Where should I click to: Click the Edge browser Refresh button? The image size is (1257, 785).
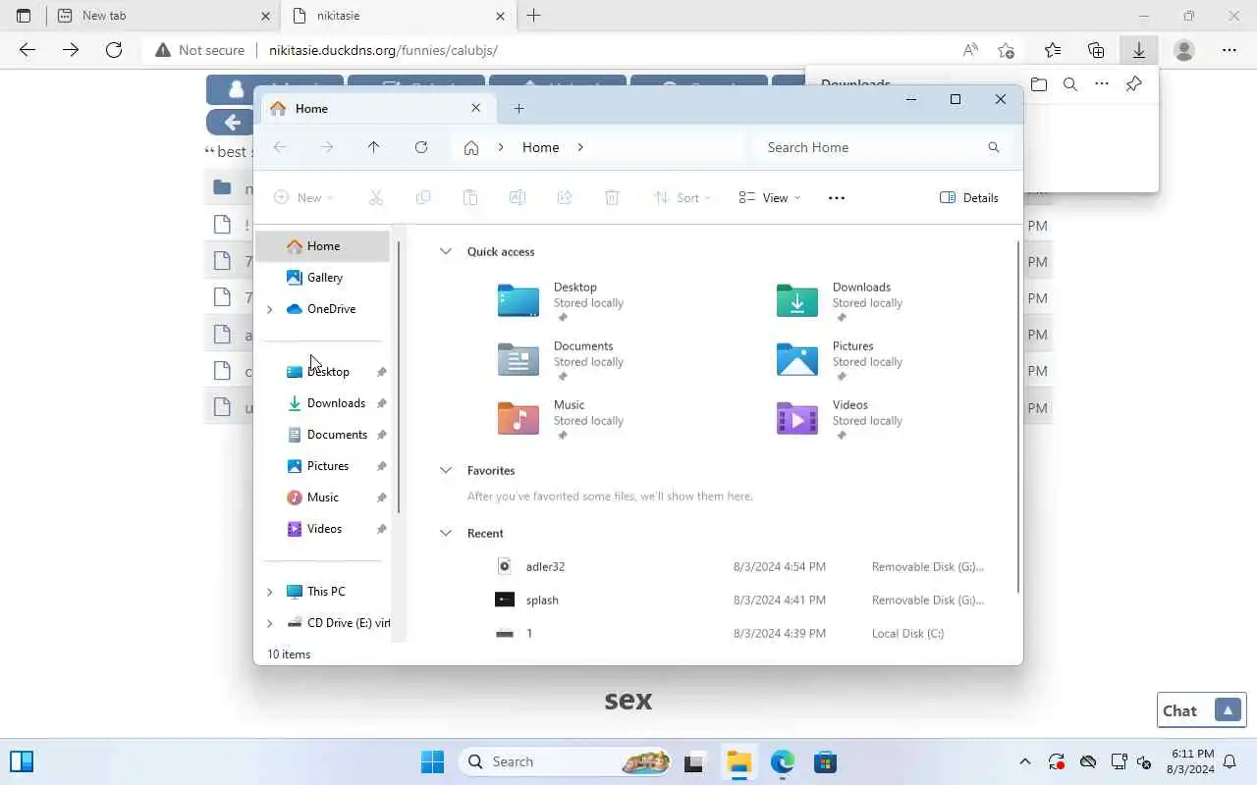coord(114,50)
